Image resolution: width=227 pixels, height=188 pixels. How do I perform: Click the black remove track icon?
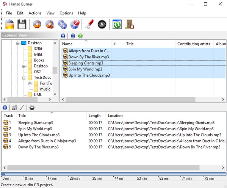pos(32,108)
